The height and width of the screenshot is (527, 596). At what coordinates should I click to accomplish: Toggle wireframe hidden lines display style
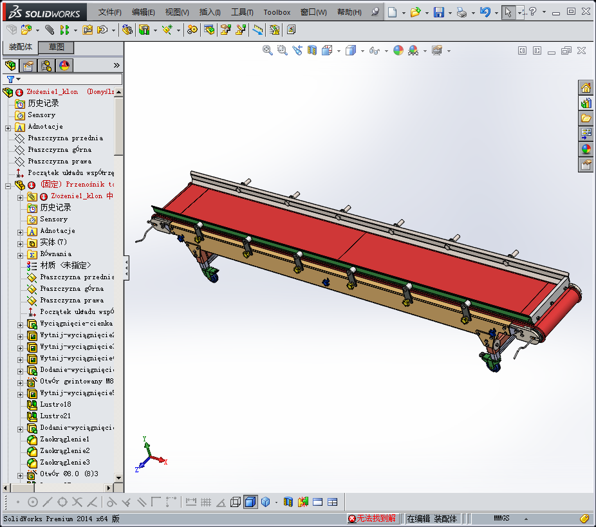tap(236, 502)
